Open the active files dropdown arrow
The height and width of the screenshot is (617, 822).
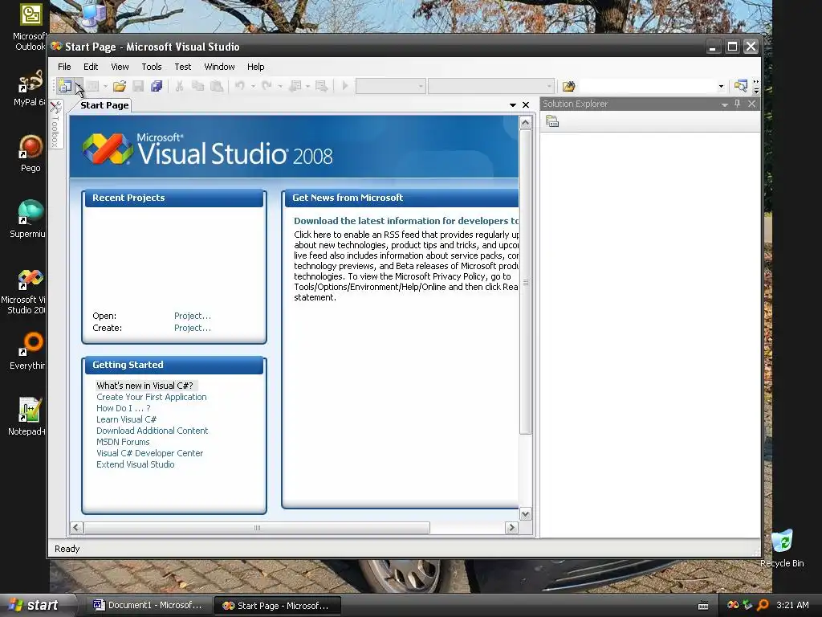tap(513, 105)
